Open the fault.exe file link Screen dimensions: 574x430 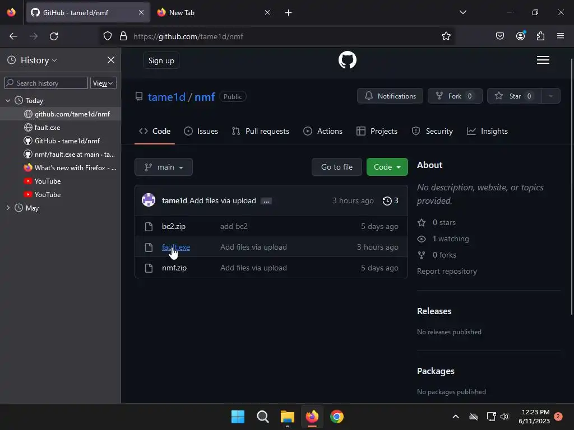[x=175, y=247]
